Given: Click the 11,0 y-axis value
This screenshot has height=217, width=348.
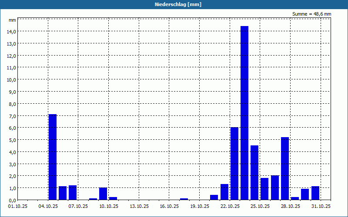Looking at the screenshot, I should [11, 68].
